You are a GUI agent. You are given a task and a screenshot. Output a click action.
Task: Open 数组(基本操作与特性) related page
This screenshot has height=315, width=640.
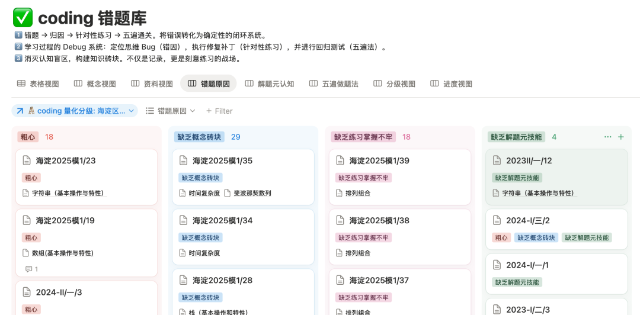click(x=58, y=253)
